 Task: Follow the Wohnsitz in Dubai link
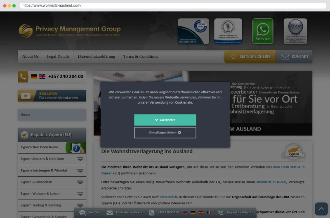coord(271,182)
